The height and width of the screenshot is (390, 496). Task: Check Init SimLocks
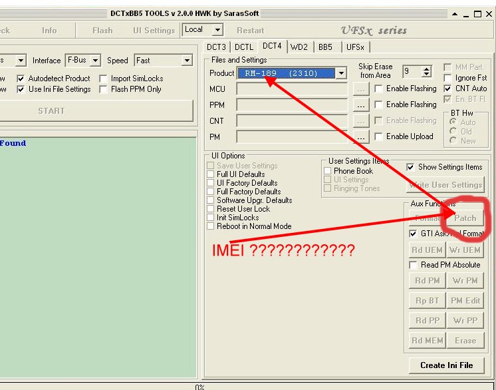pyautogui.click(x=210, y=218)
